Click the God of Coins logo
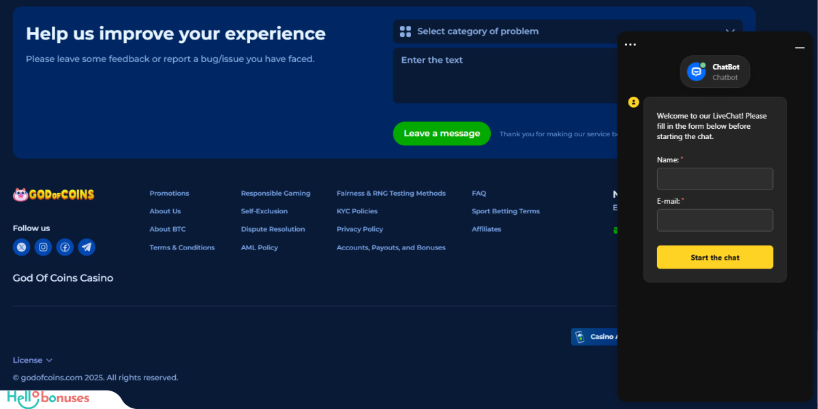Screen dimensions: 818x409 [54, 195]
